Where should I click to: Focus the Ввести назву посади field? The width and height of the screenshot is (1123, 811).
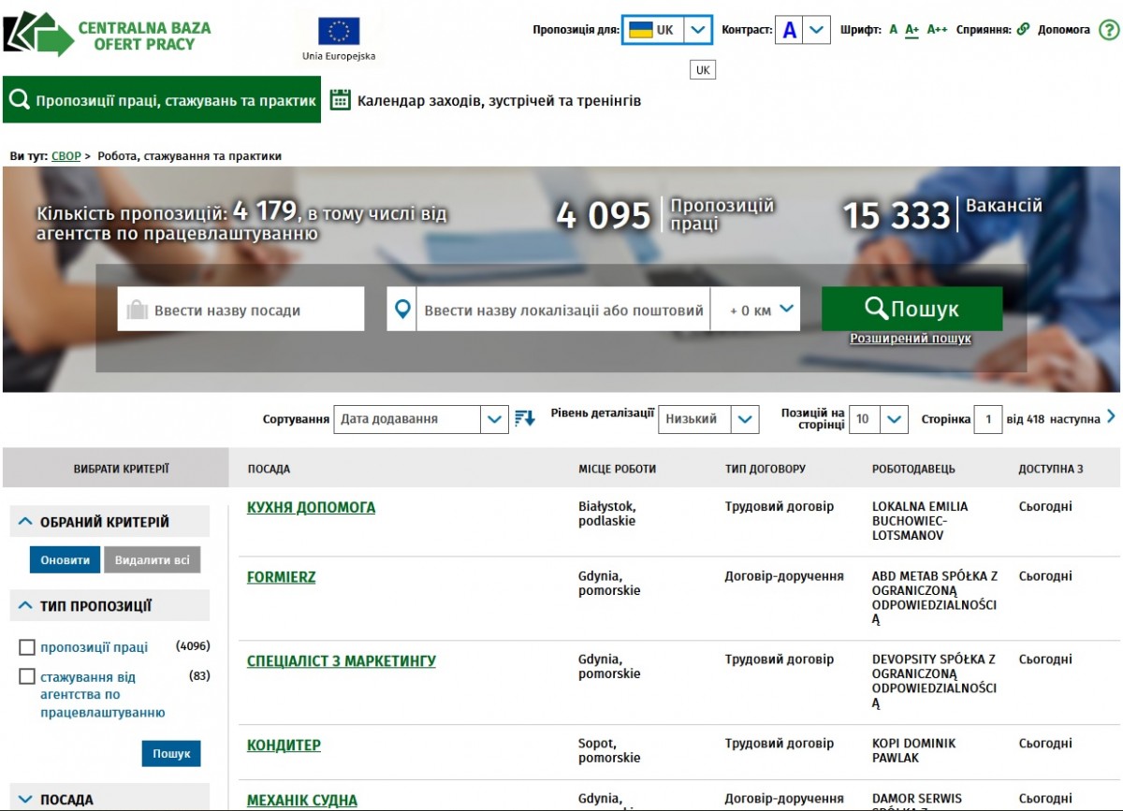coord(241,310)
